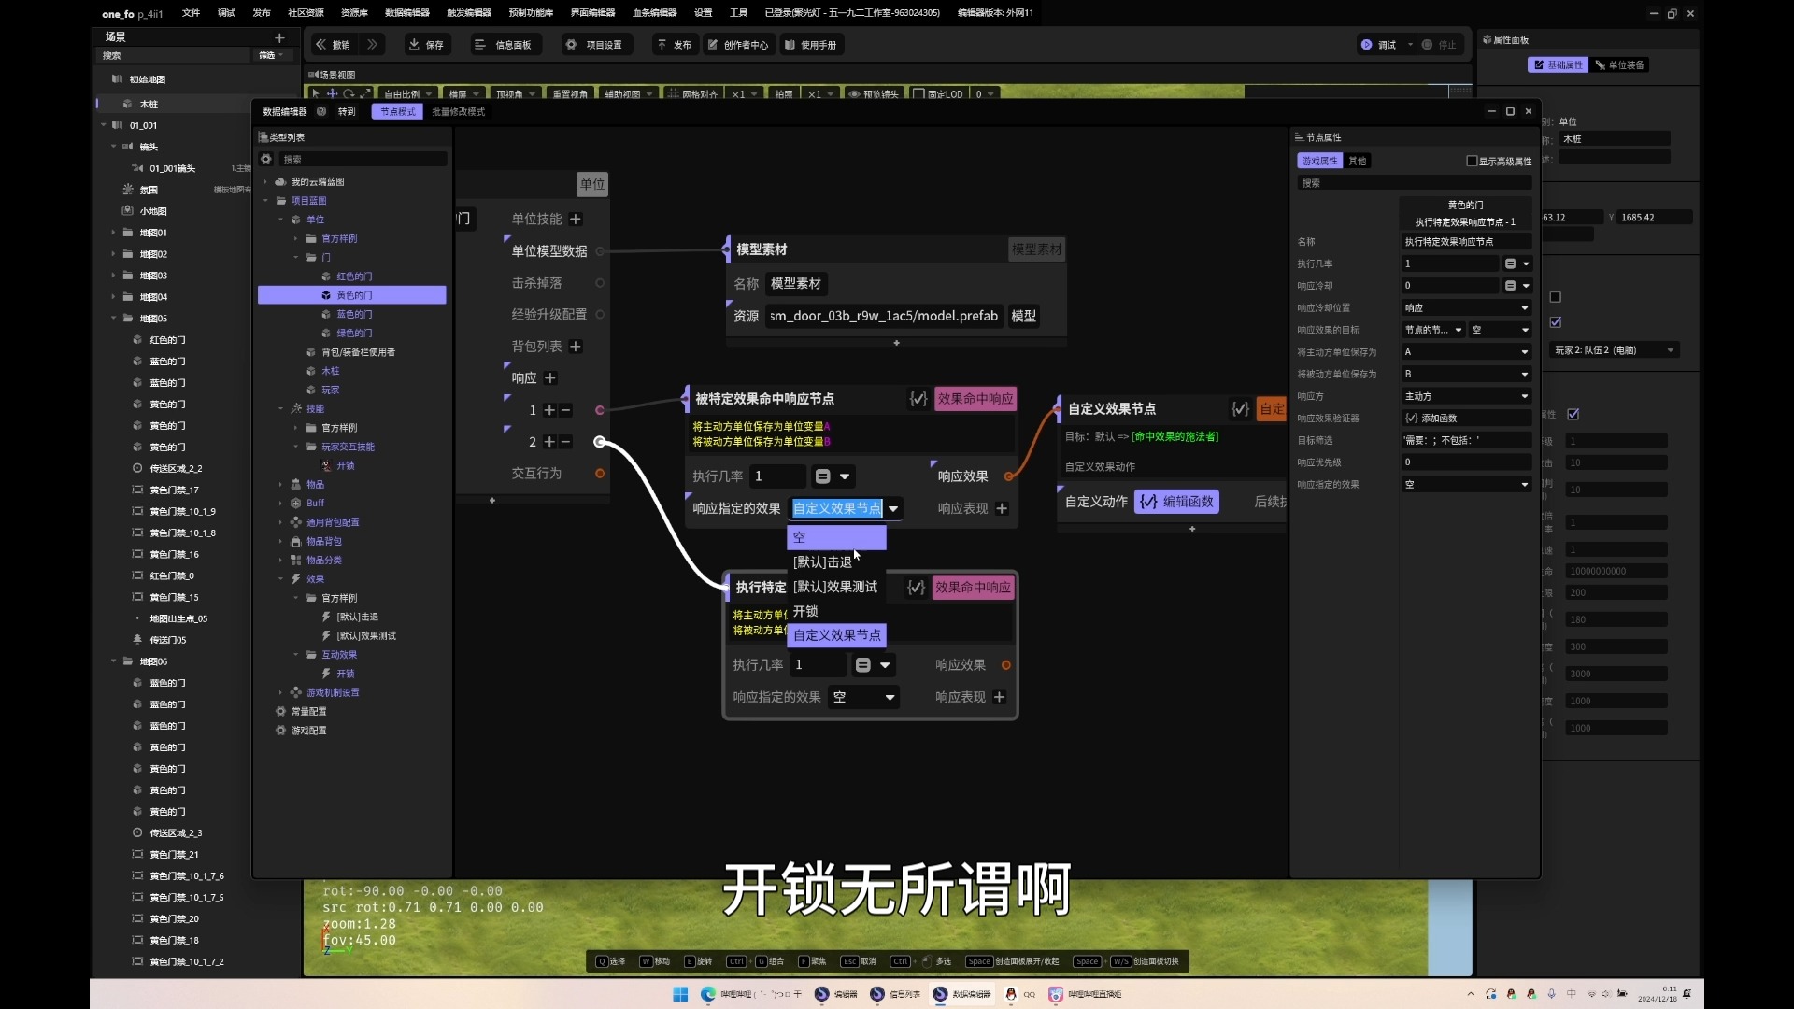This screenshot has width=1794, height=1009.
Task: Toggle the 效果命中响应 node checkbox
Action: [918, 398]
